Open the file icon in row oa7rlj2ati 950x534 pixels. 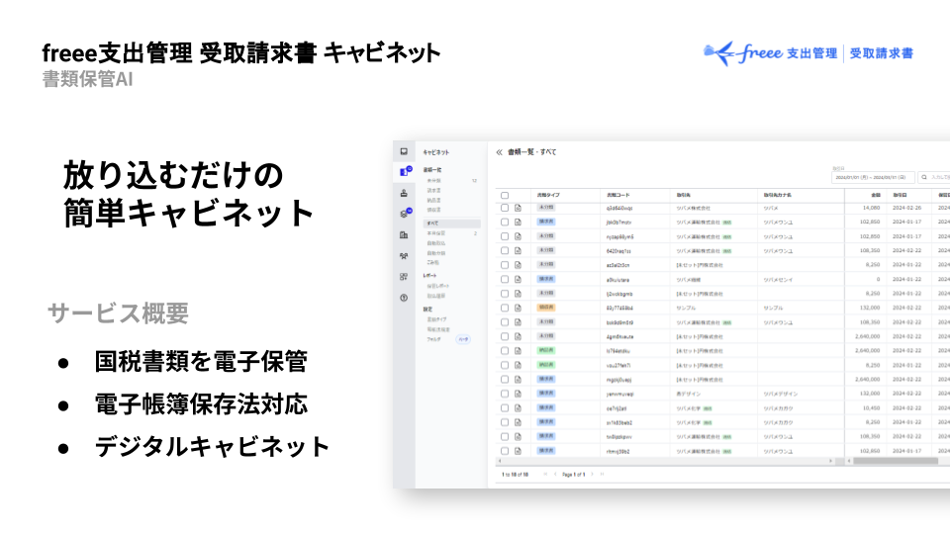pos(518,408)
